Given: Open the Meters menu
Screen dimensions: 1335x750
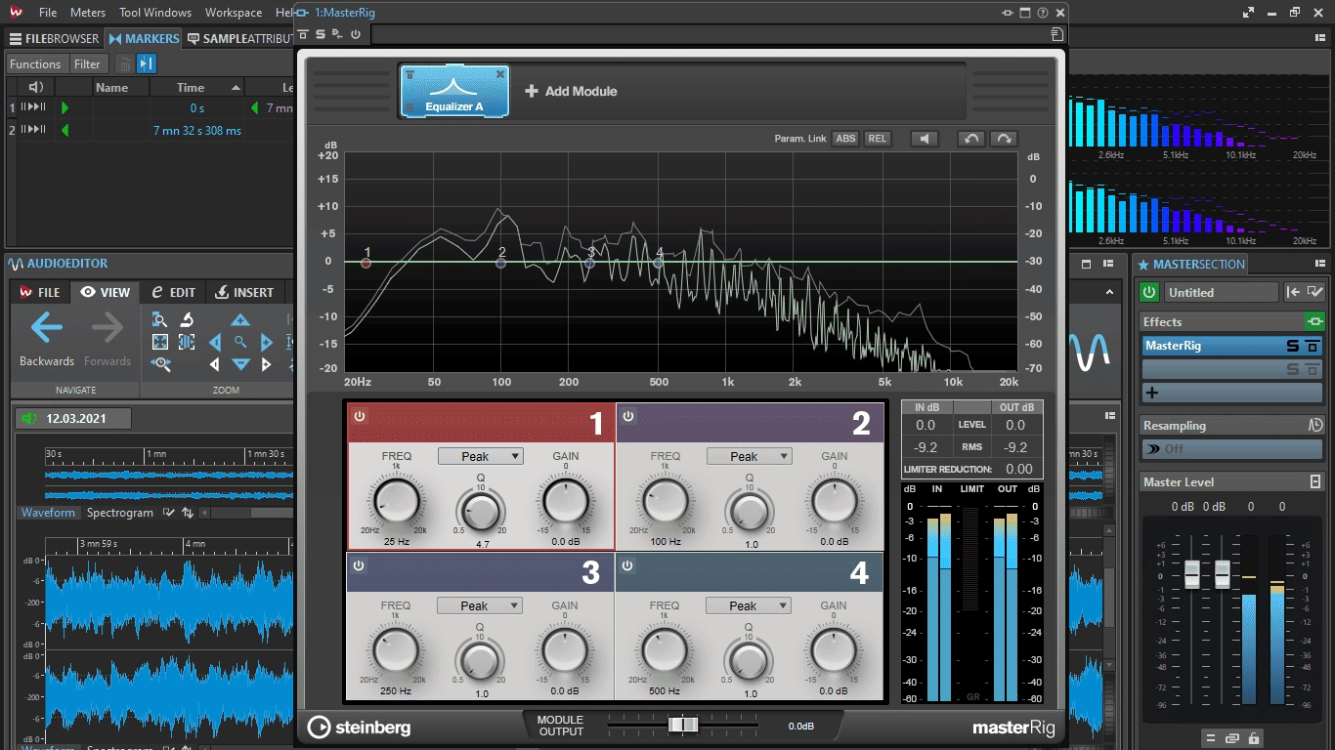Looking at the screenshot, I should click(88, 13).
